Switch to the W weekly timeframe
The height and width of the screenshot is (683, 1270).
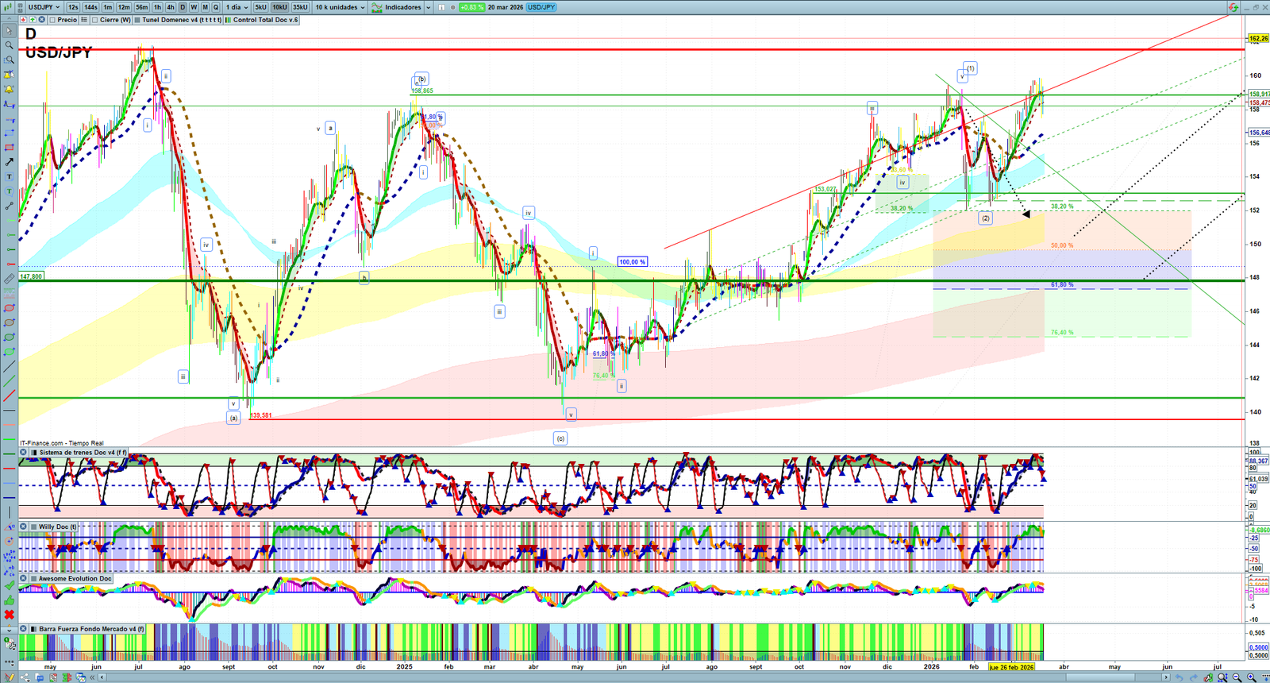[194, 7]
